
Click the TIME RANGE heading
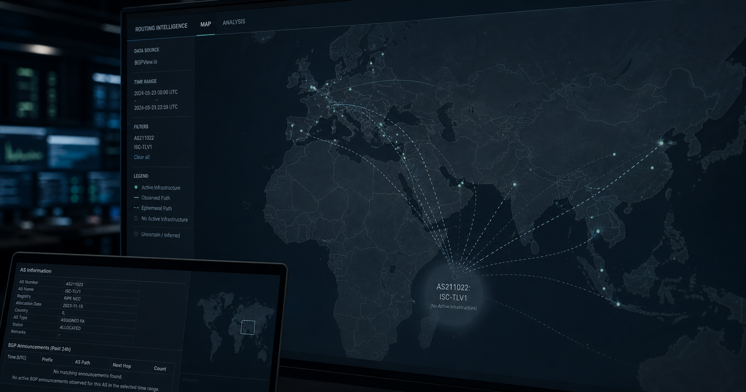click(x=145, y=82)
